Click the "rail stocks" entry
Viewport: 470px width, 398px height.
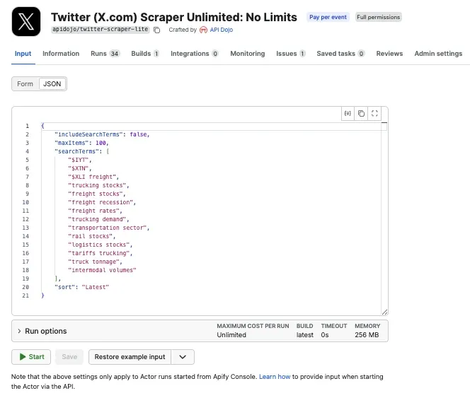[x=91, y=236]
